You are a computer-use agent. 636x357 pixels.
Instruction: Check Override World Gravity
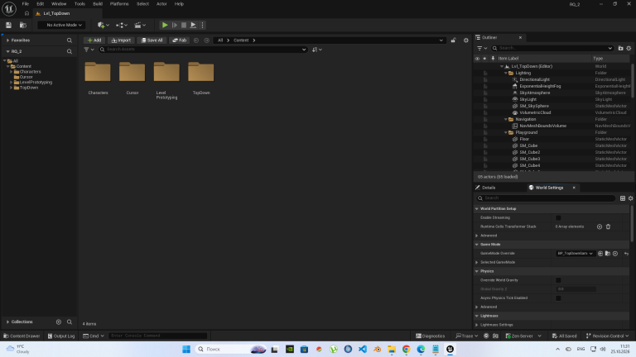coord(558,280)
